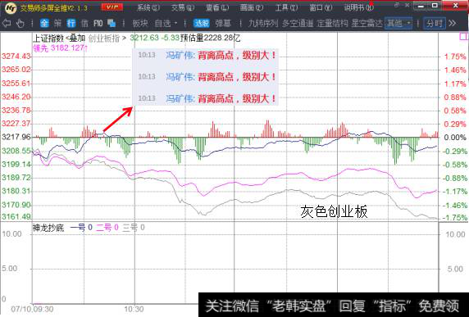The height and width of the screenshot is (317, 469).
Task: Select the 定量结构 indicator
Action: (x=333, y=23)
